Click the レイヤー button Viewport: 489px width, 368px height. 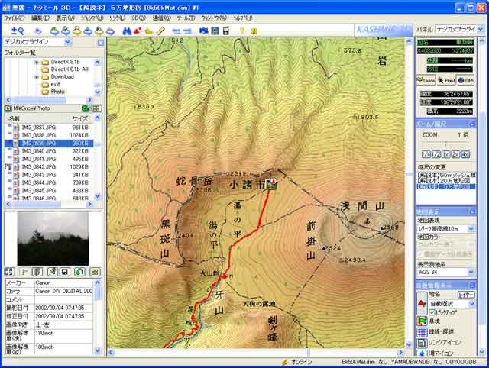(465, 293)
